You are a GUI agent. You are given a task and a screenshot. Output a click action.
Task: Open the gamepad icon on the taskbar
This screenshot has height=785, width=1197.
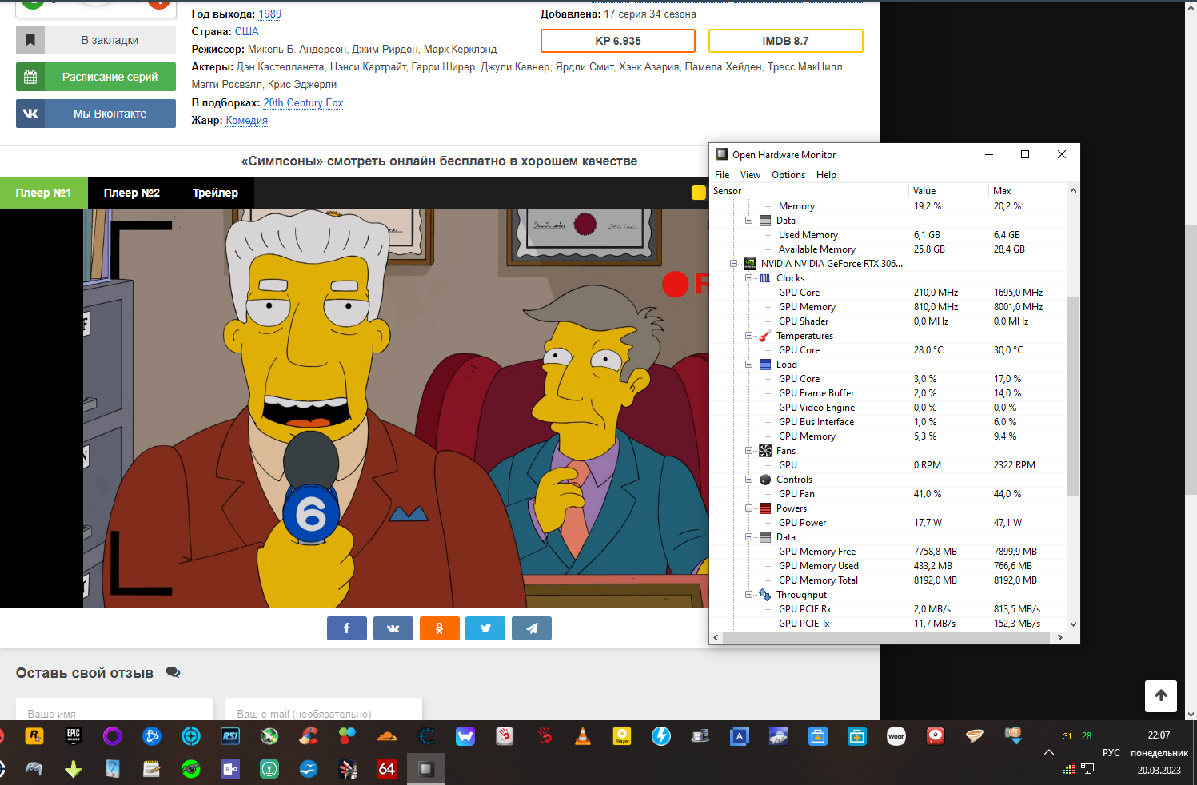pyautogui.click(x=34, y=769)
